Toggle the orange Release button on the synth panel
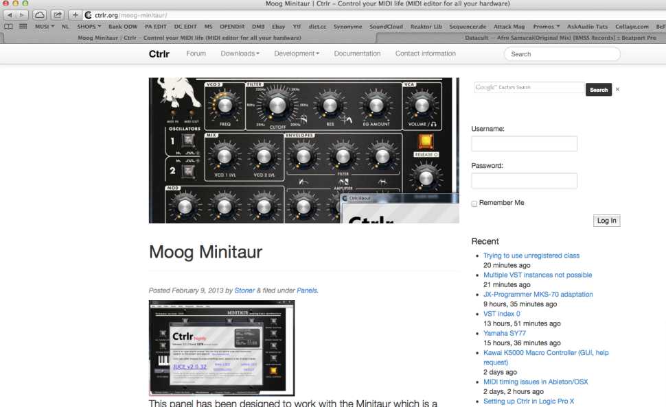This screenshot has height=407, width=666. 426,142
